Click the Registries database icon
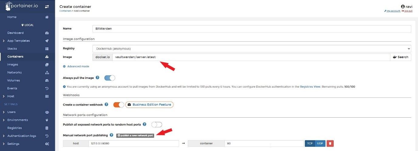The width and height of the screenshot is (418, 151). click(47, 128)
